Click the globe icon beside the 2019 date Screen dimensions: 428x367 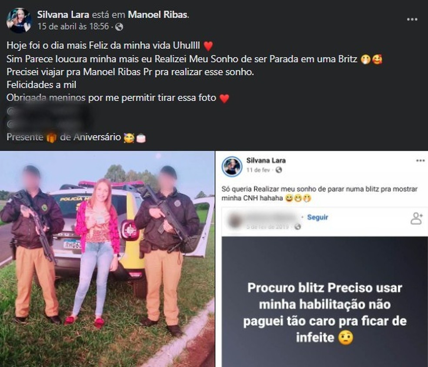coord(298,227)
